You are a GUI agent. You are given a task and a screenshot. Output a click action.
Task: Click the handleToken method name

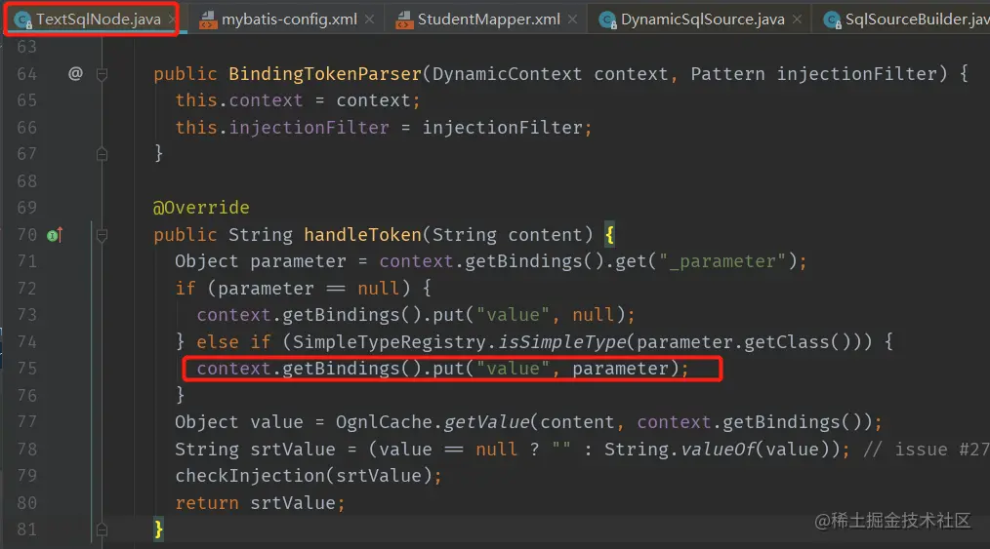point(362,234)
